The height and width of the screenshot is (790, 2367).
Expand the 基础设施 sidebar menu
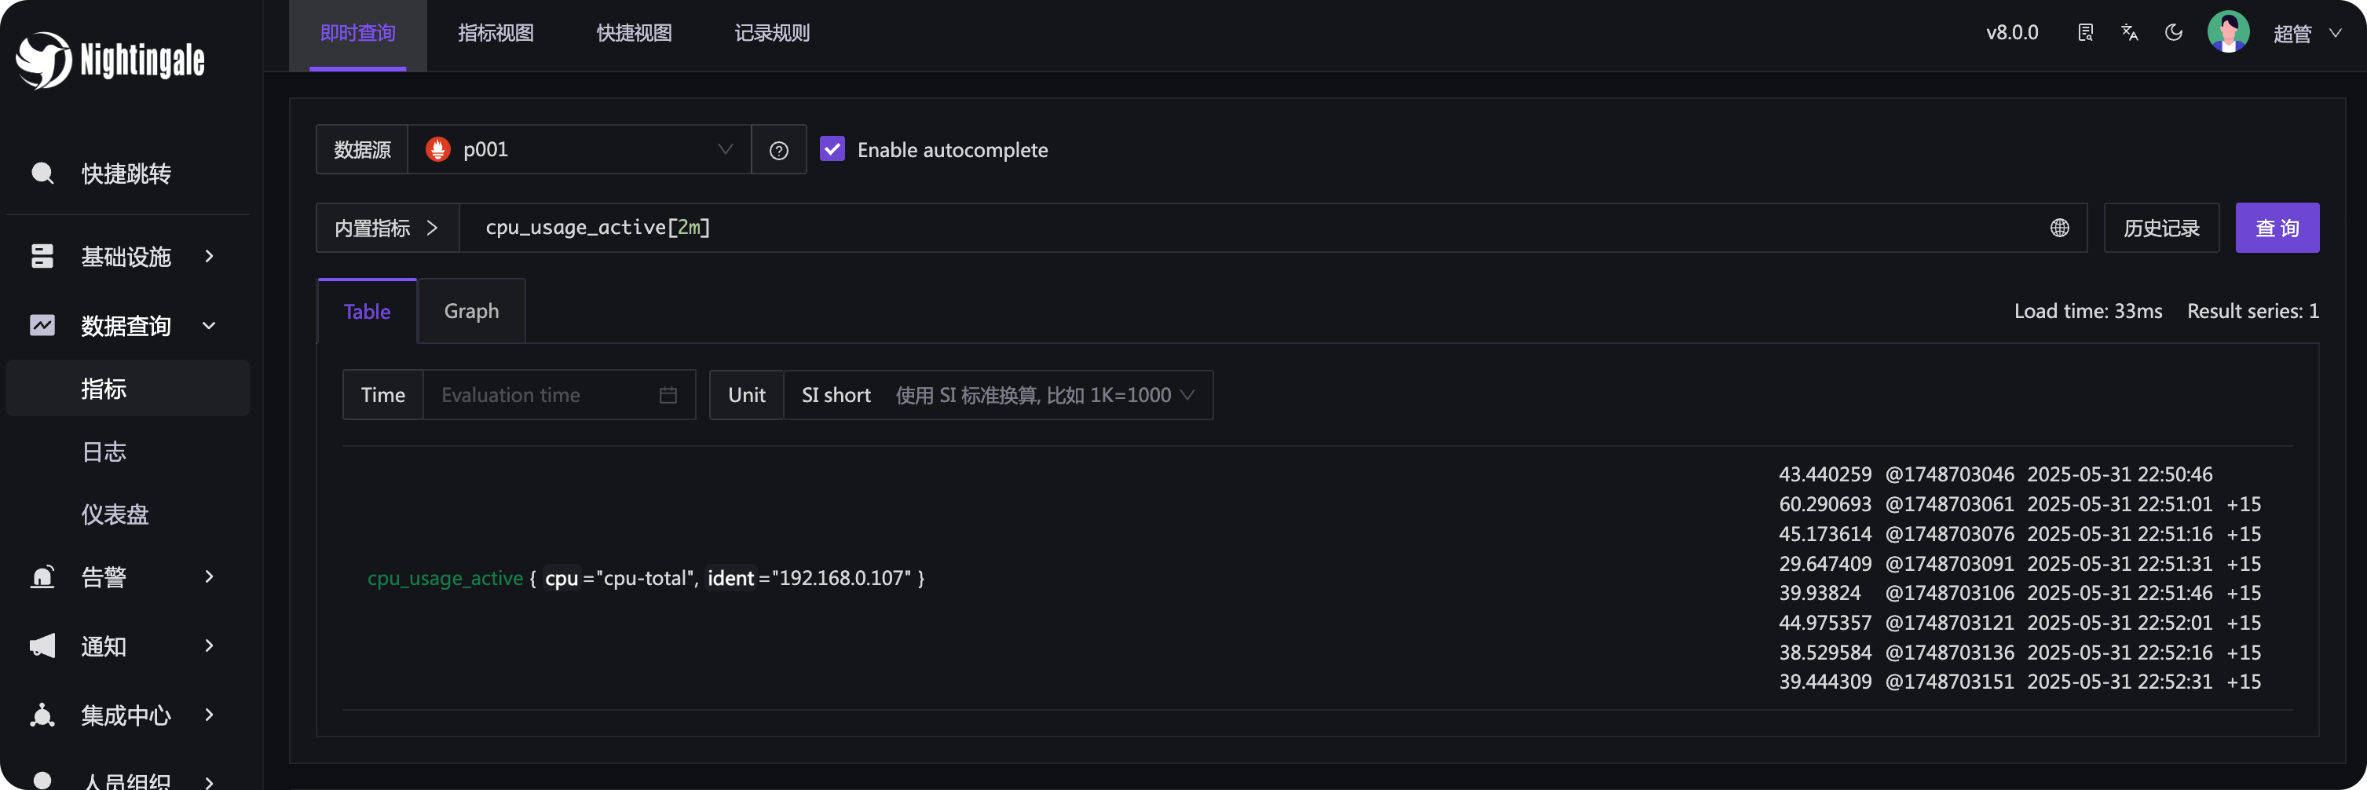click(x=126, y=256)
